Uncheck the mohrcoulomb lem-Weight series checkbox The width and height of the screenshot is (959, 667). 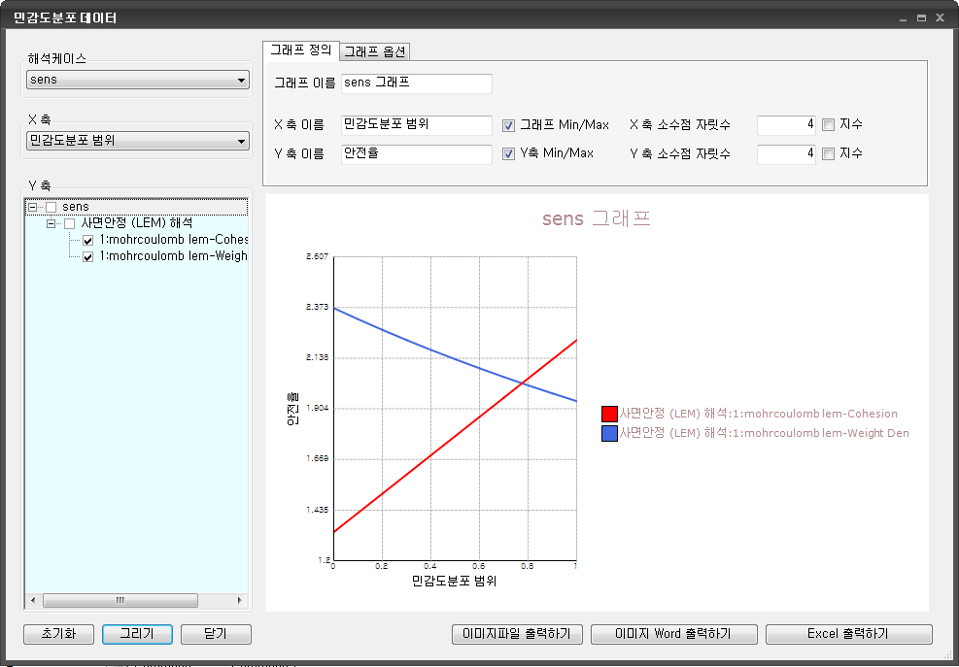point(88,256)
